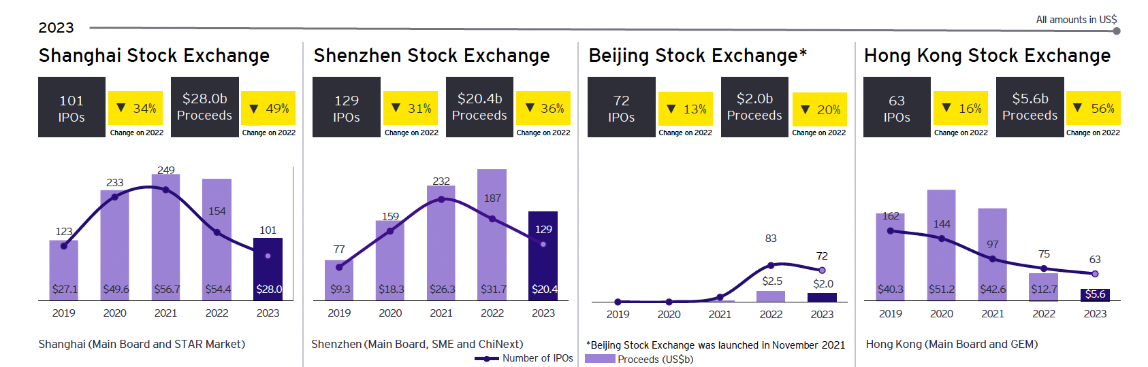1148x367 pixels.
Task: Click the Hong Kong $5.6b Proceeds box
Action: (1030, 107)
